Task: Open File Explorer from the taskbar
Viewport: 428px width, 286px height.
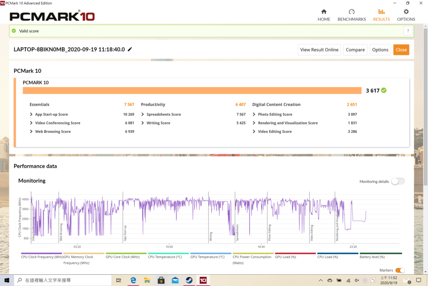Action: coord(147,280)
